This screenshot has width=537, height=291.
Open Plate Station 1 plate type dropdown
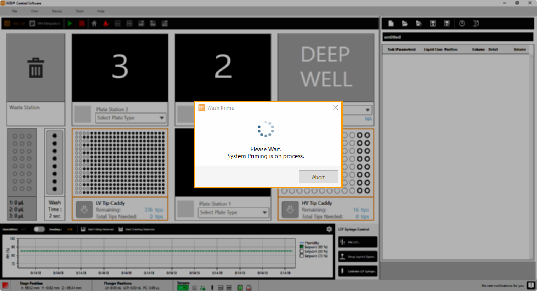[x=264, y=212]
